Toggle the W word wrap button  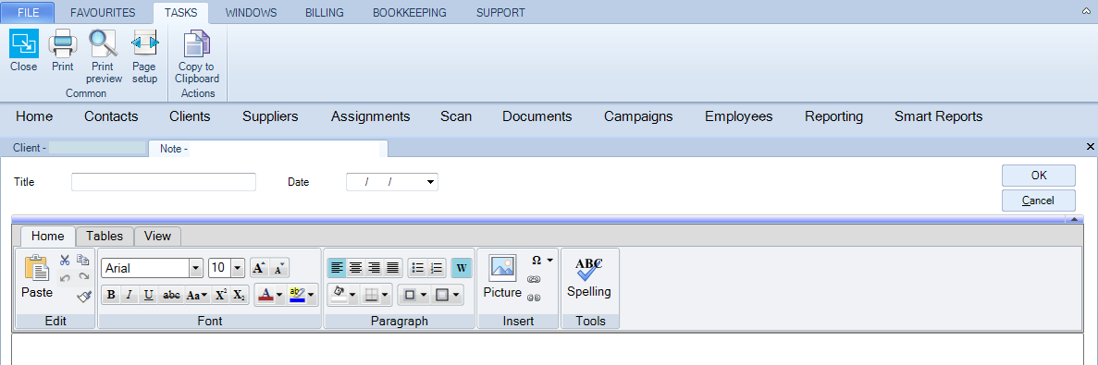point(462,268)
